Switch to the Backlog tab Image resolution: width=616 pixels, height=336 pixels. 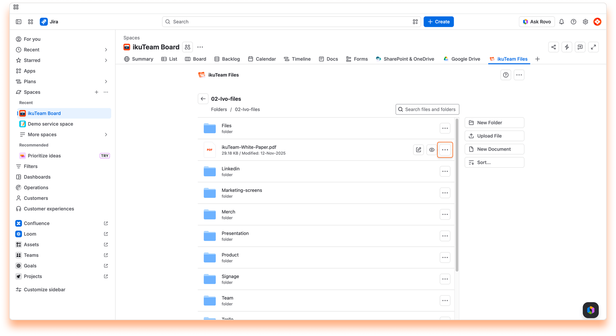227,59
